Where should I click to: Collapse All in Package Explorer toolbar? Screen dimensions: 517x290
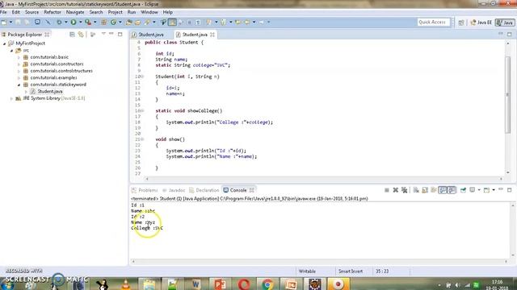72,34
